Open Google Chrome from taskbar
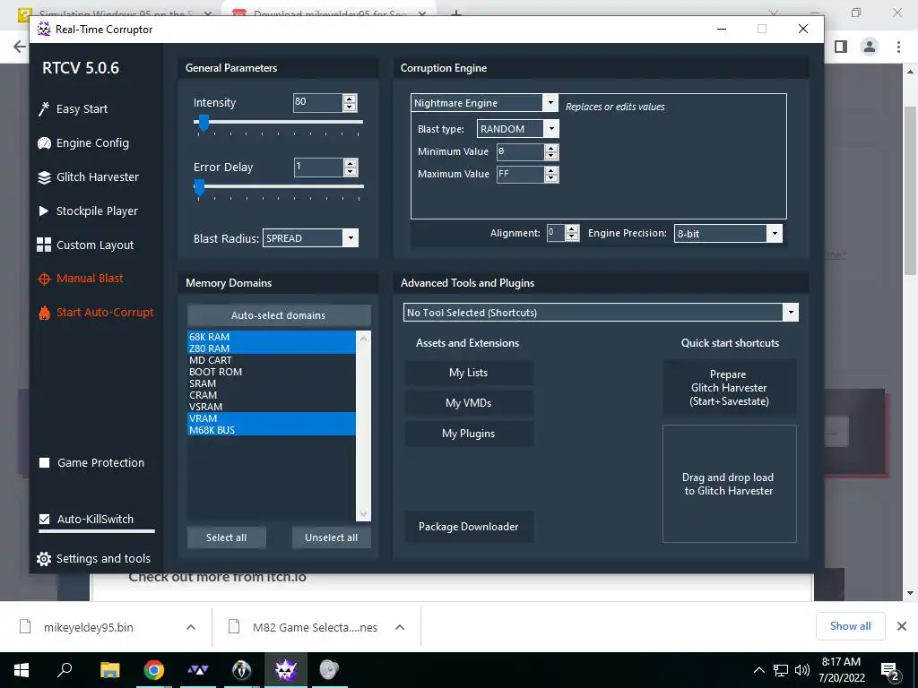Image resolution: width=918 pixels, height=688 pixels. pos(154,670)
